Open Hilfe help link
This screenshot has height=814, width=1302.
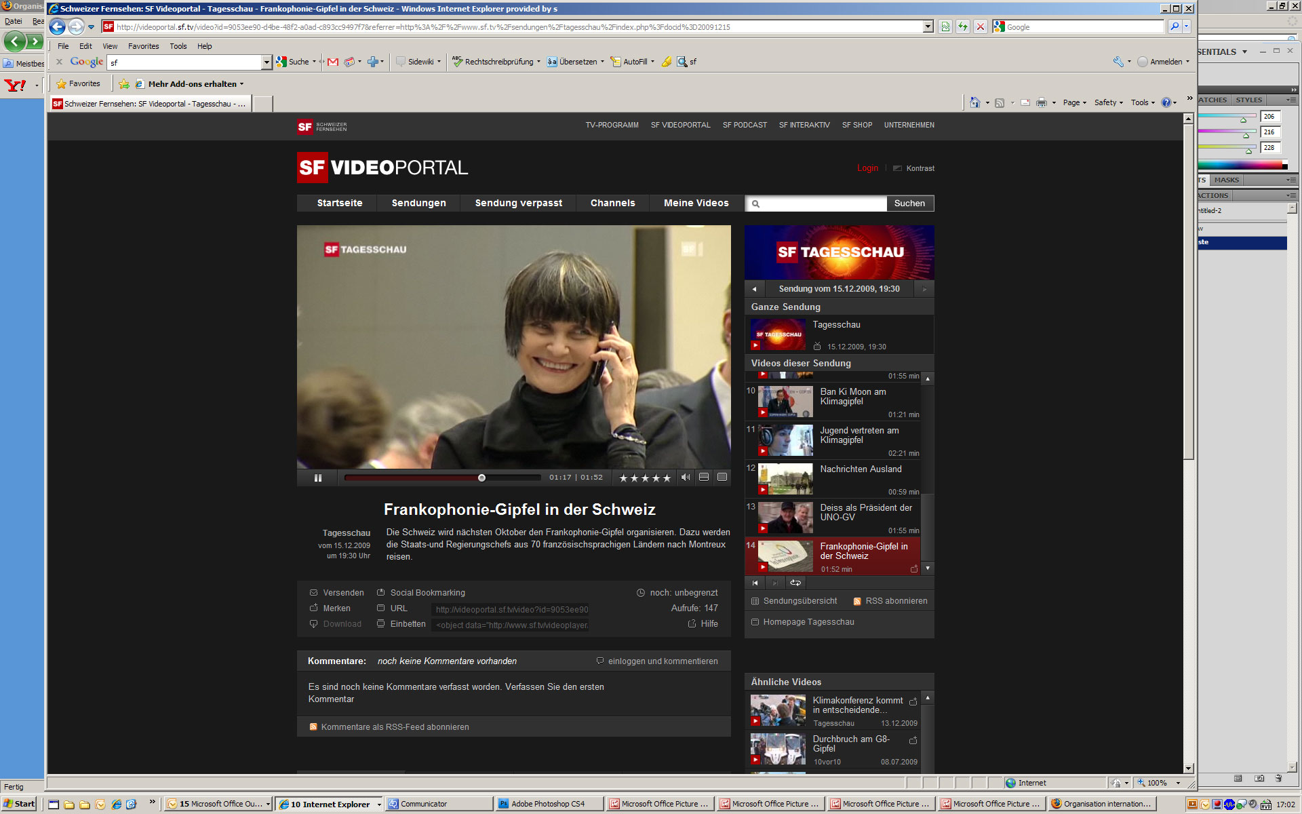click(703, 624)
